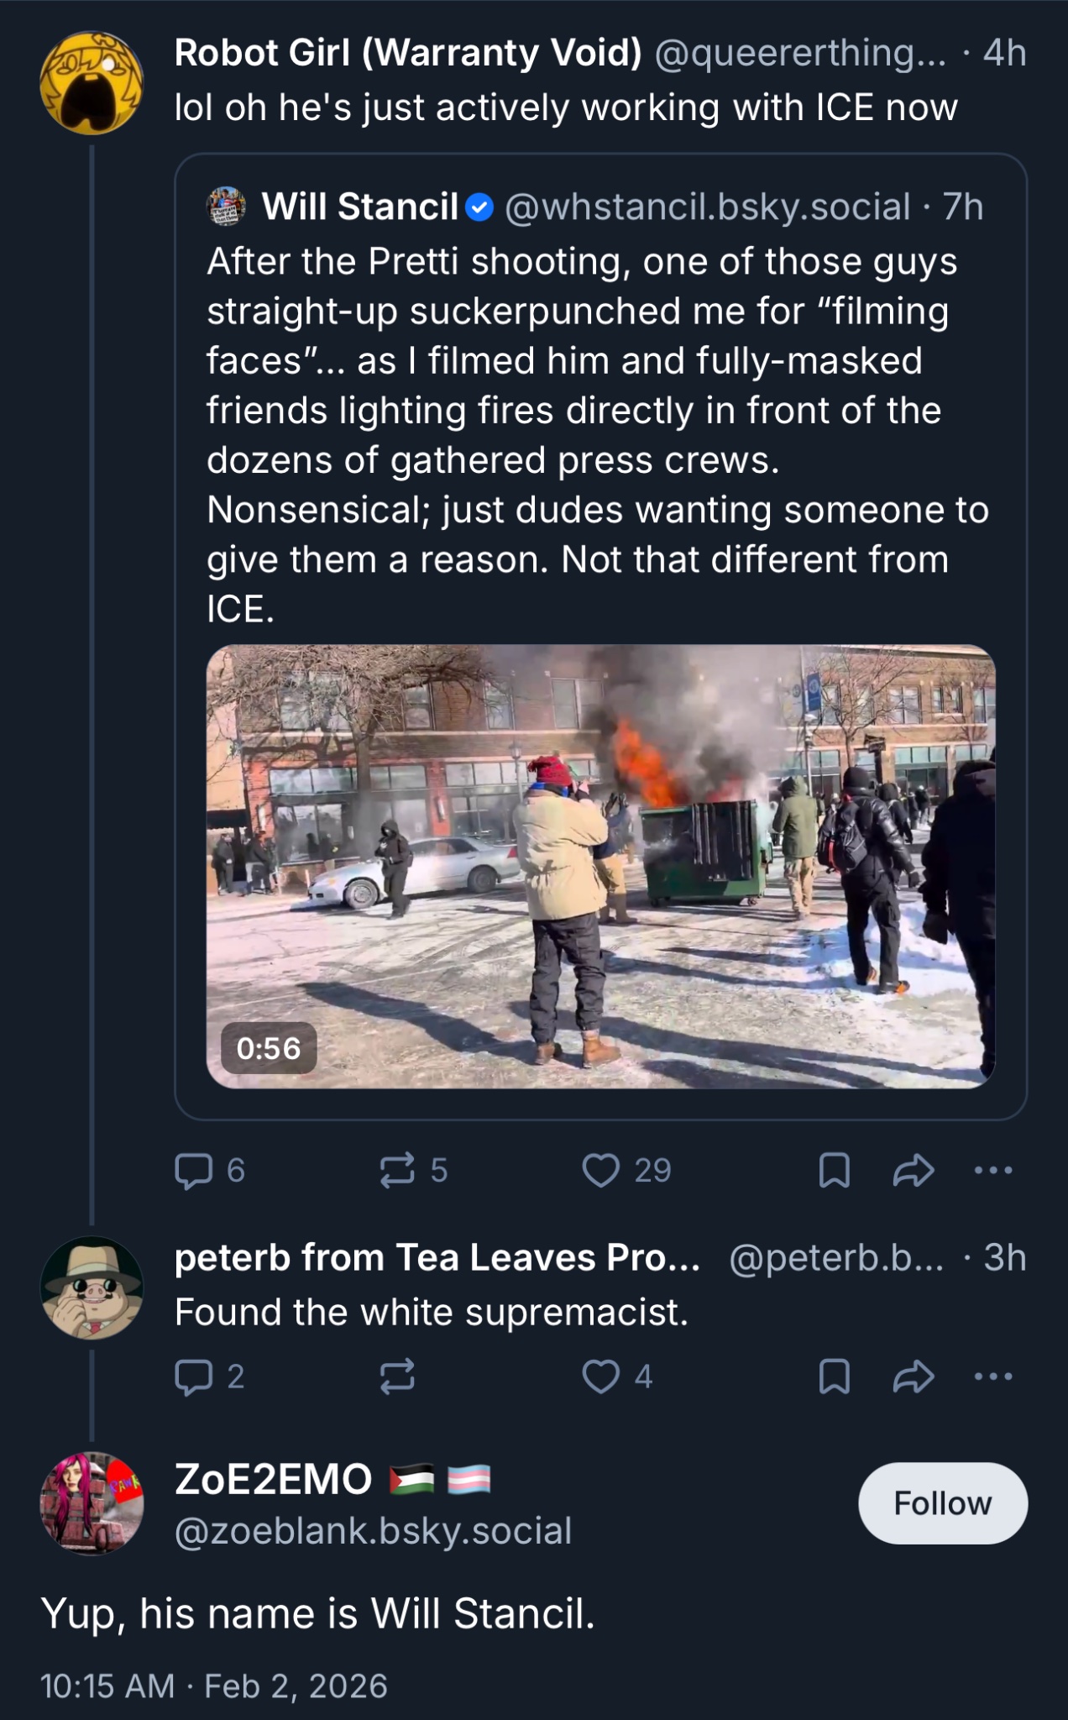Open Will Stancil's small avatar
The height and width of the screenshot is (1720, 1068).
[226, 207]
